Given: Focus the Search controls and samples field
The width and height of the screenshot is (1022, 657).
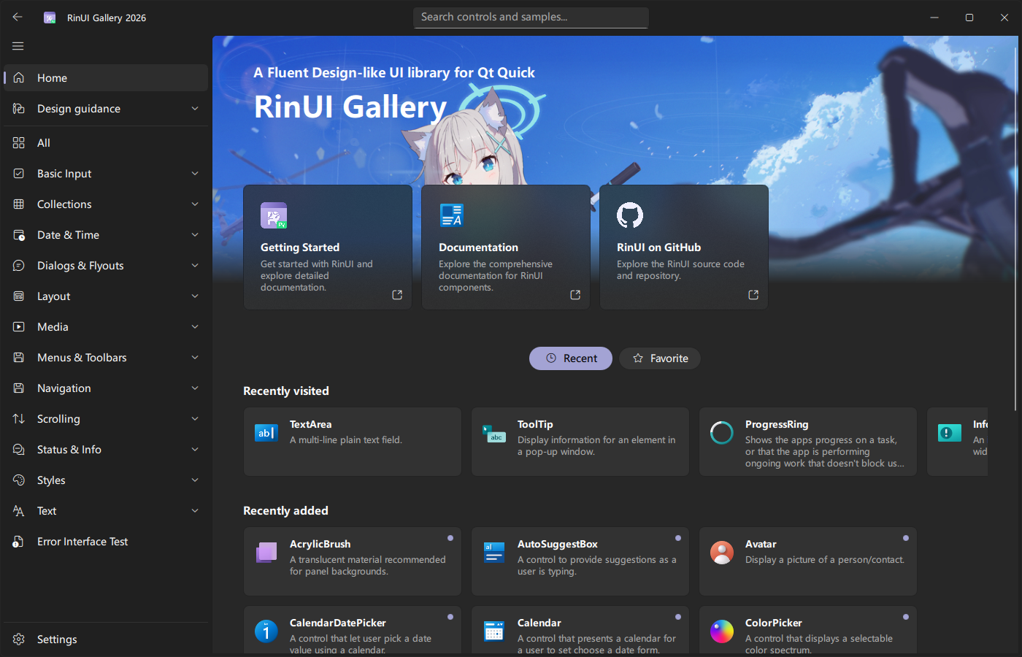Looking at the screenshot, I should (531, 18).
